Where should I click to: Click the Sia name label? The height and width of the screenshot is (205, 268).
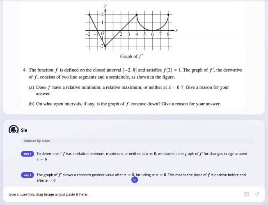(x=24, y=130)
